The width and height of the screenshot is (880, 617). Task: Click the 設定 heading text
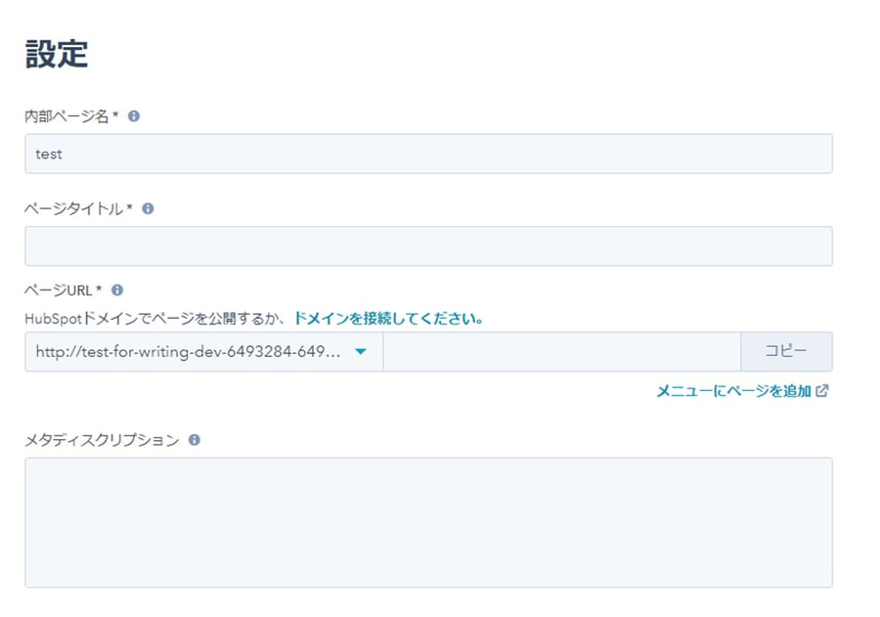(57, 55)
